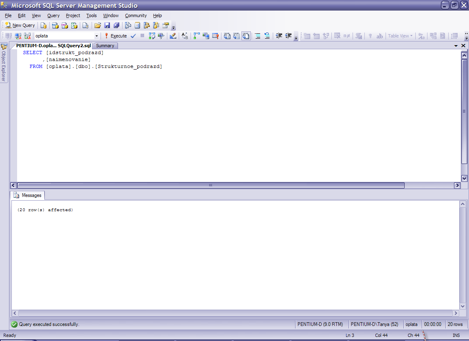469x341 pixels.
Task: Open Design Query in Editor
Action: pyautogui.click(x=173, y=36)
